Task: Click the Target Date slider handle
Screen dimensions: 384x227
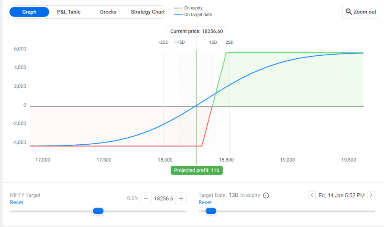Action: (x=211, y=211)
